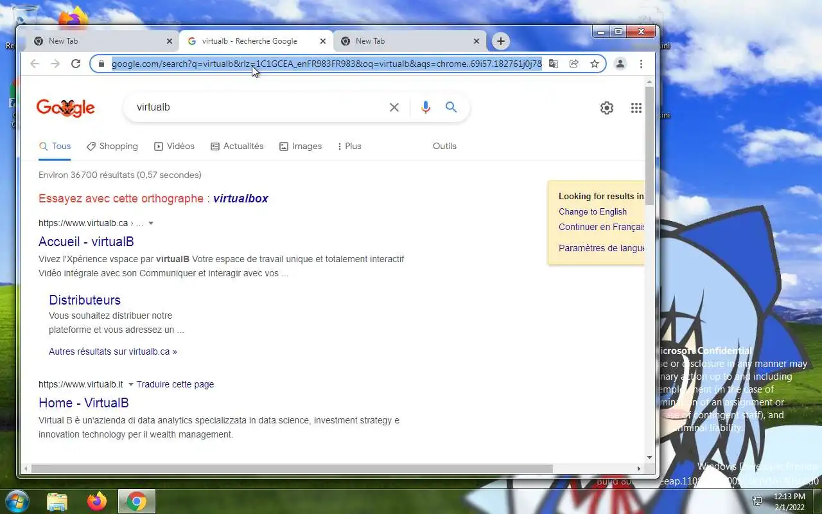Click the suggested spelling virtualbox
The width and height of the screenshot is (822, 514).
[x=241, y=199]
